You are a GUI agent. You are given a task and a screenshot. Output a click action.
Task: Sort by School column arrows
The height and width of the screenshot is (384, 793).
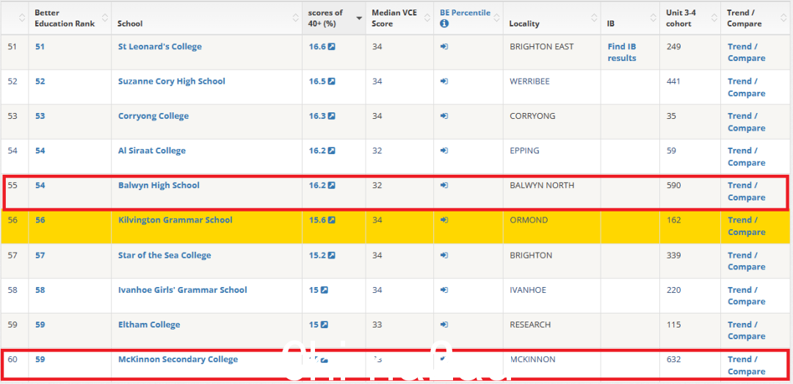click(296, 18)
